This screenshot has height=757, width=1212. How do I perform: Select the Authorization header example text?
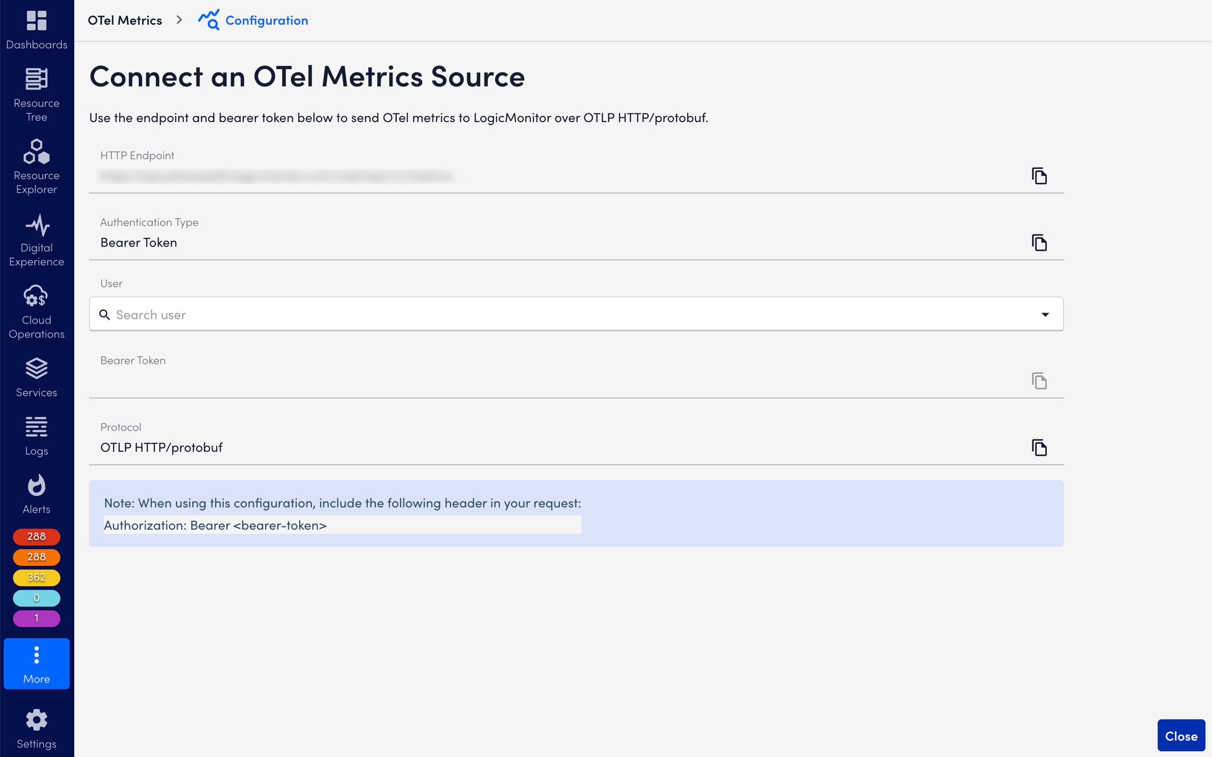[x=215, y=525]
